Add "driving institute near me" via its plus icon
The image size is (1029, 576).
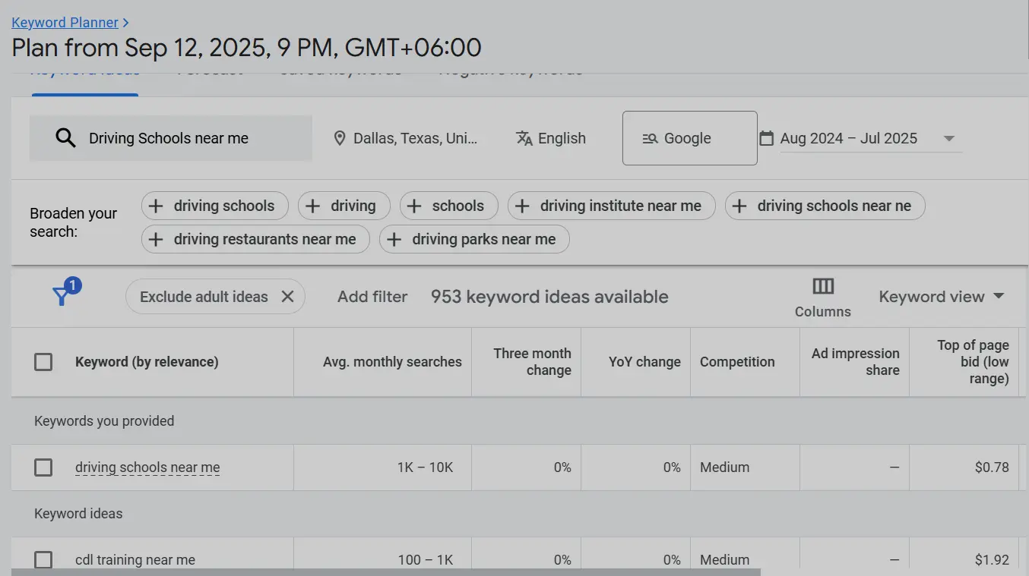tap(522, 206)
